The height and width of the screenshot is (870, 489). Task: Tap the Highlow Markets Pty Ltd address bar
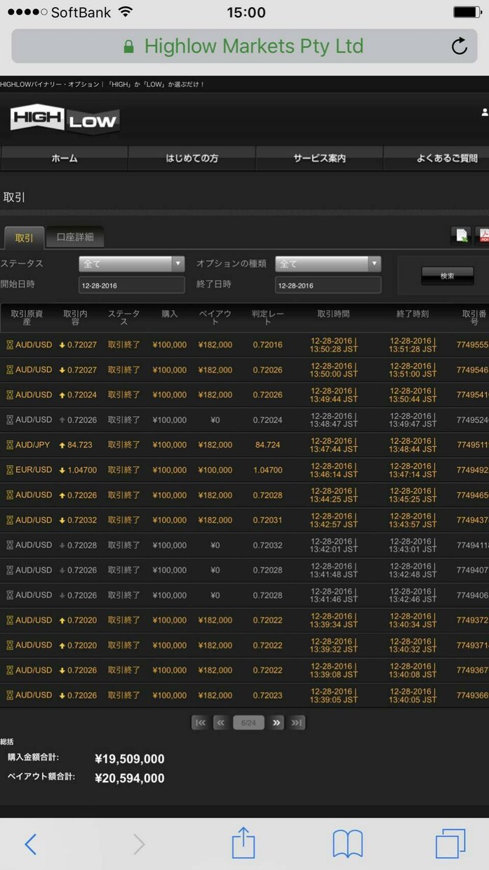click(x=244, y=46)
